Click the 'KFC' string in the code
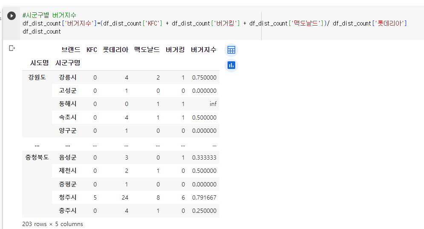This screenshot has width=424, height=229. click(153, 23)
